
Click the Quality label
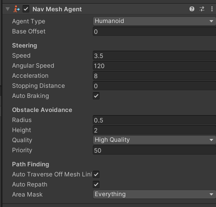[22, 140]
